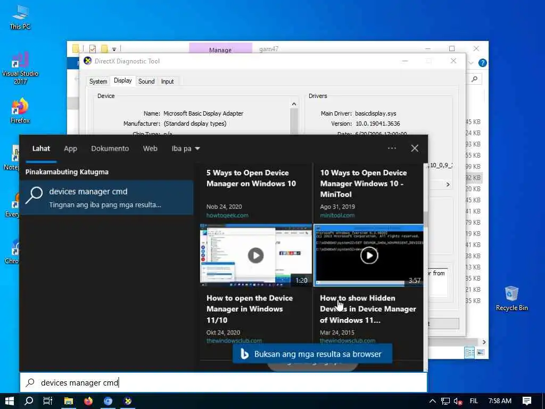Viewport: 545px width, 409px height.
Task: Close the search panel with X
Action: click(415, 148)
